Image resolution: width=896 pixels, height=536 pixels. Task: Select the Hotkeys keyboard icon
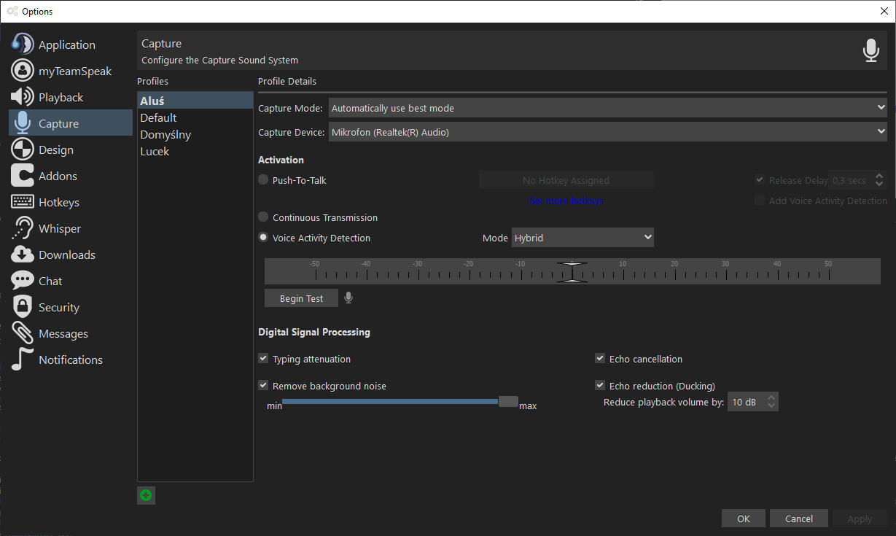point(23,202)
